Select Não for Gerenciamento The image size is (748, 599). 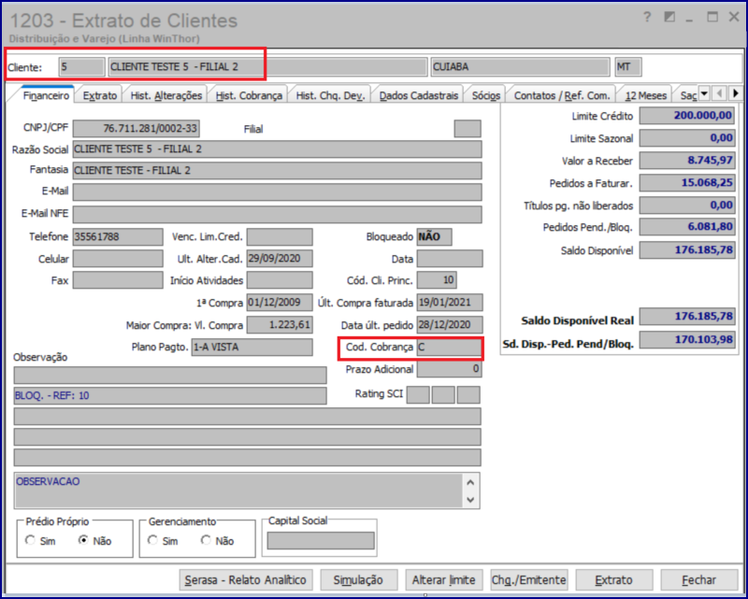coord(206,540)
